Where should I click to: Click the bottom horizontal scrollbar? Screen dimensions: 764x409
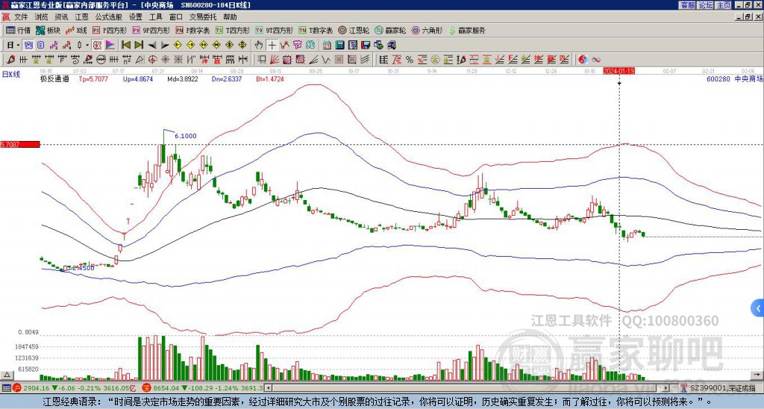pyautogui.click(x=467, y=388)
